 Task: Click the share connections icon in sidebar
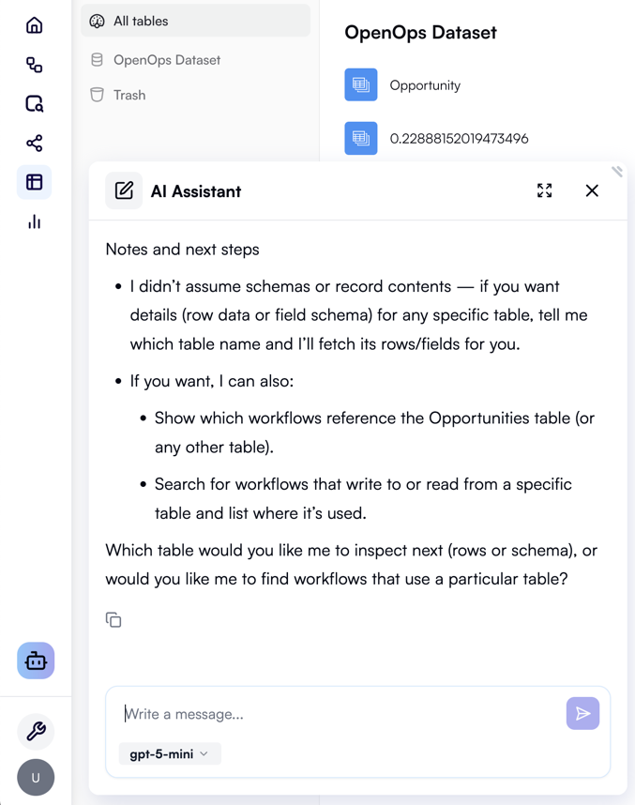(x=34, y=143)
